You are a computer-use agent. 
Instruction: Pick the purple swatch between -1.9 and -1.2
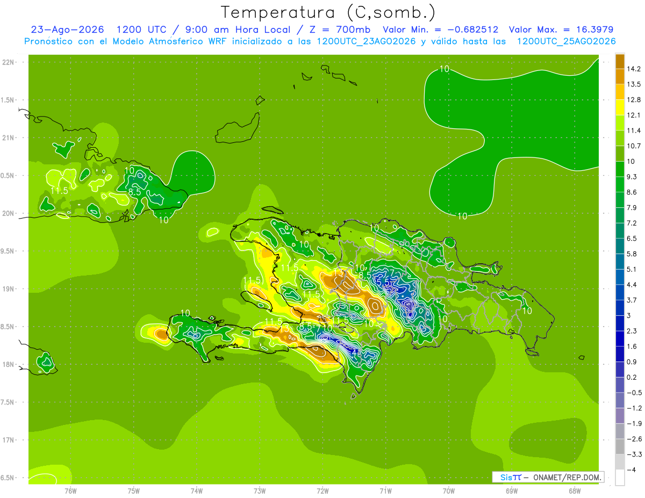coord(620,416)
